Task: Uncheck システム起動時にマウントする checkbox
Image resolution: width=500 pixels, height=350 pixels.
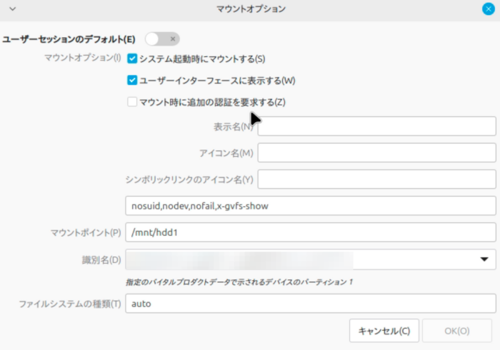Action: coord(132,59)
